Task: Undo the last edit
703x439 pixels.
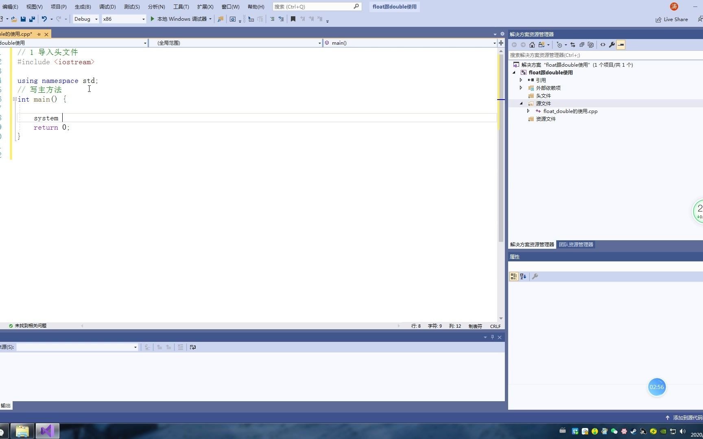Action: click(x=44, y=19)
